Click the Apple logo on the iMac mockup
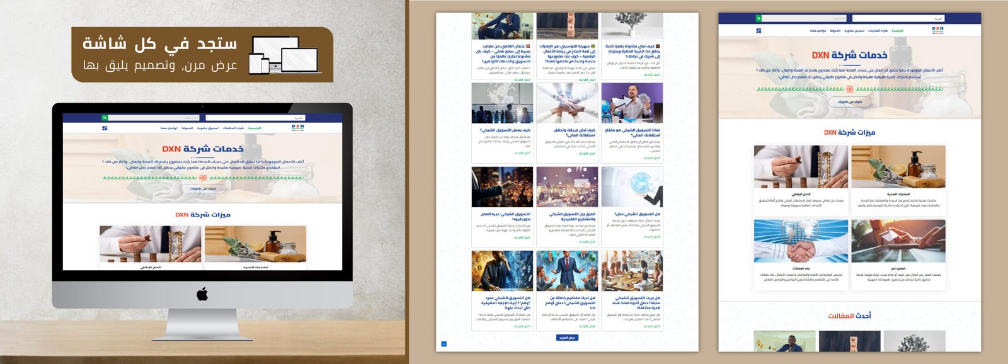 click(x=202, y=293)
